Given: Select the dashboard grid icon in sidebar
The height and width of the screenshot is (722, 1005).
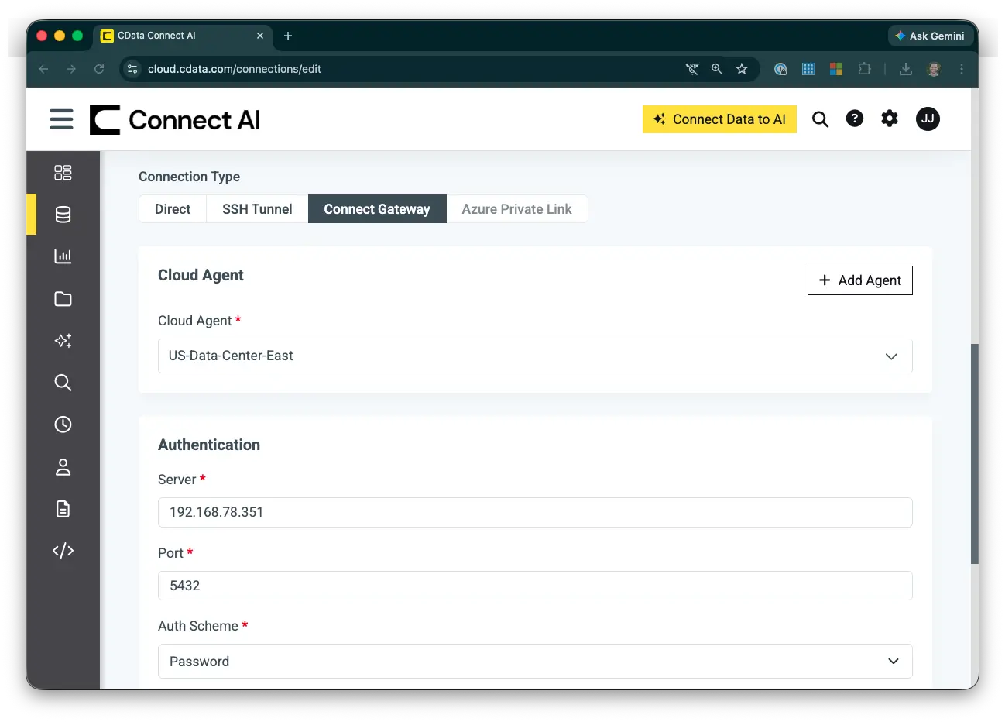Looking at the screenshot, I should point(63,173).
